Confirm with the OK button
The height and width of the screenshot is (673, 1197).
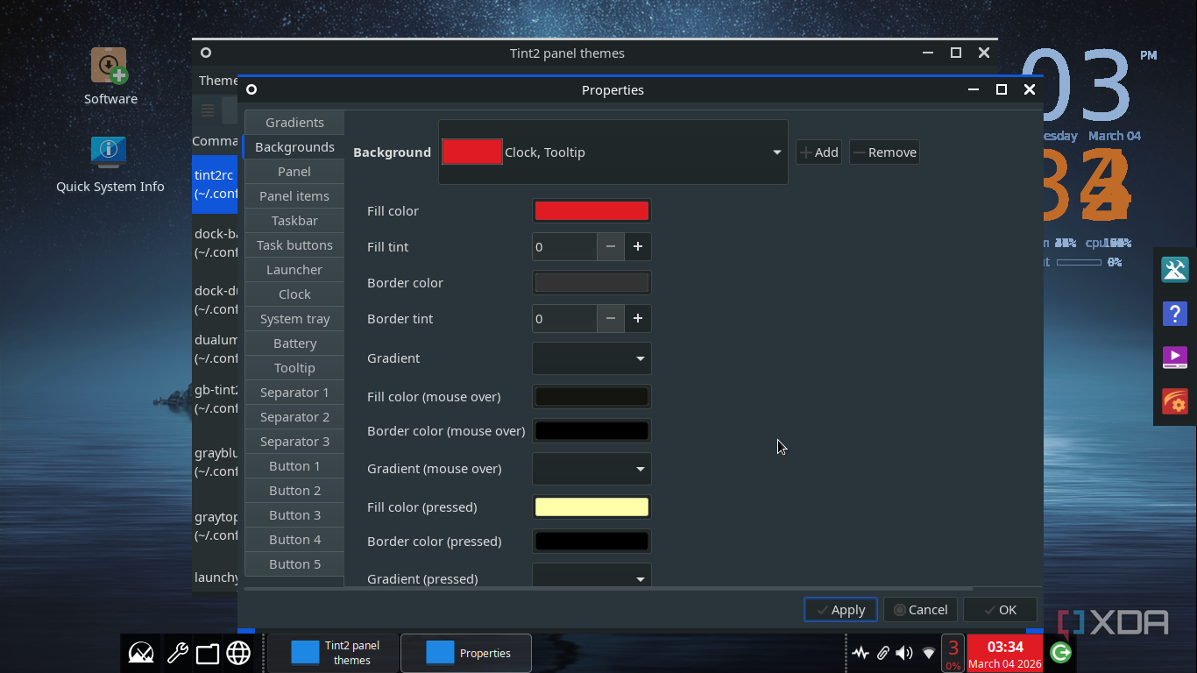pos(1000,610)
